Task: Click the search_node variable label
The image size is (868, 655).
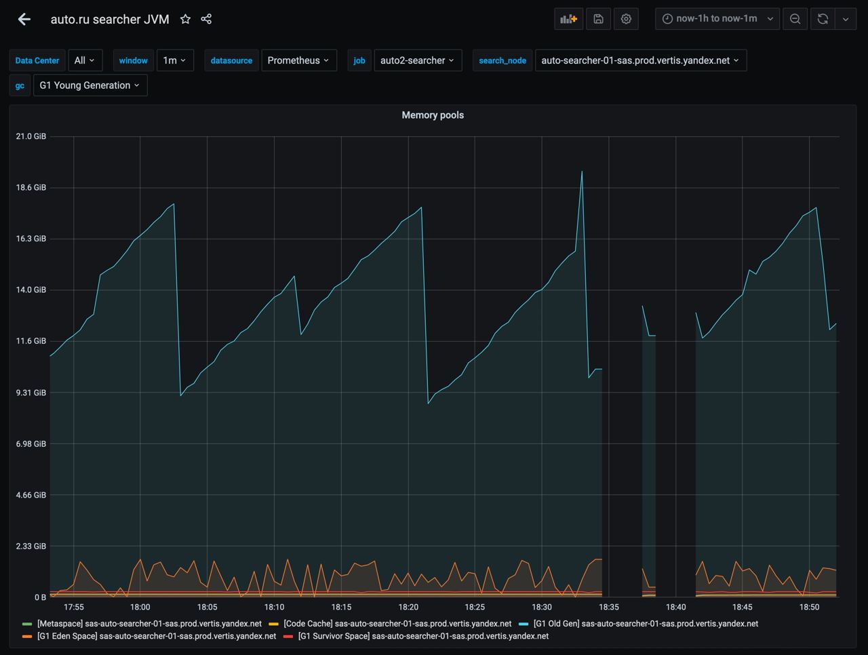Action: pyautogui.click(x=502, y=60)
